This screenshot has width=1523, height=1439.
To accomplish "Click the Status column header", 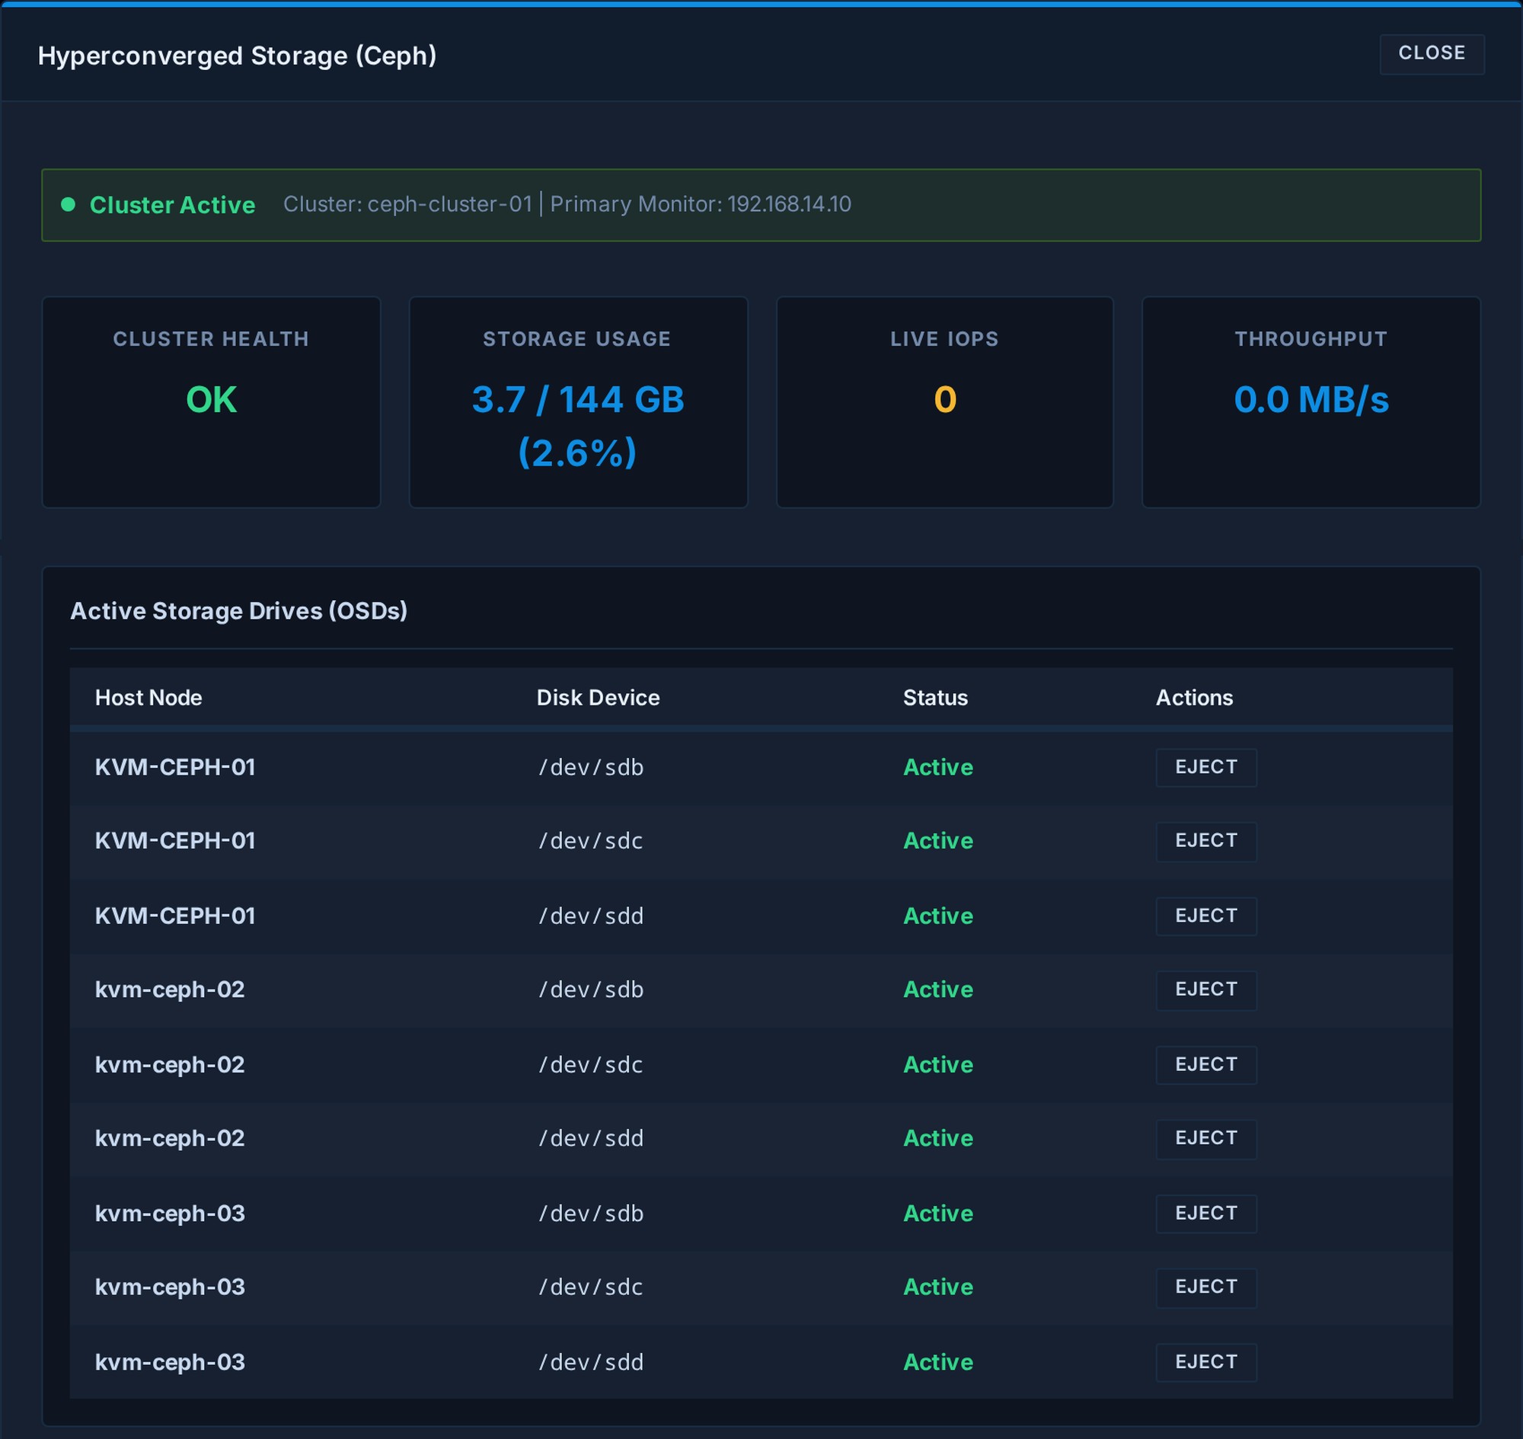I will tap(936, 697).
